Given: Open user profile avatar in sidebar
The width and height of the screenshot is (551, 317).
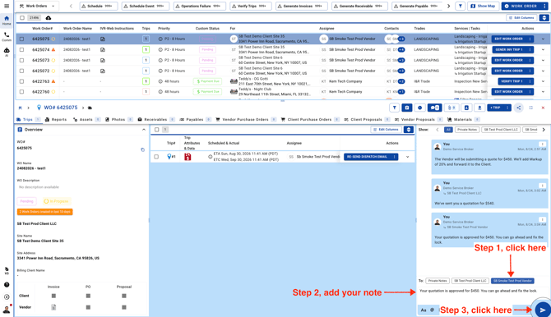Looking at the screenshot, I should 7,310.
